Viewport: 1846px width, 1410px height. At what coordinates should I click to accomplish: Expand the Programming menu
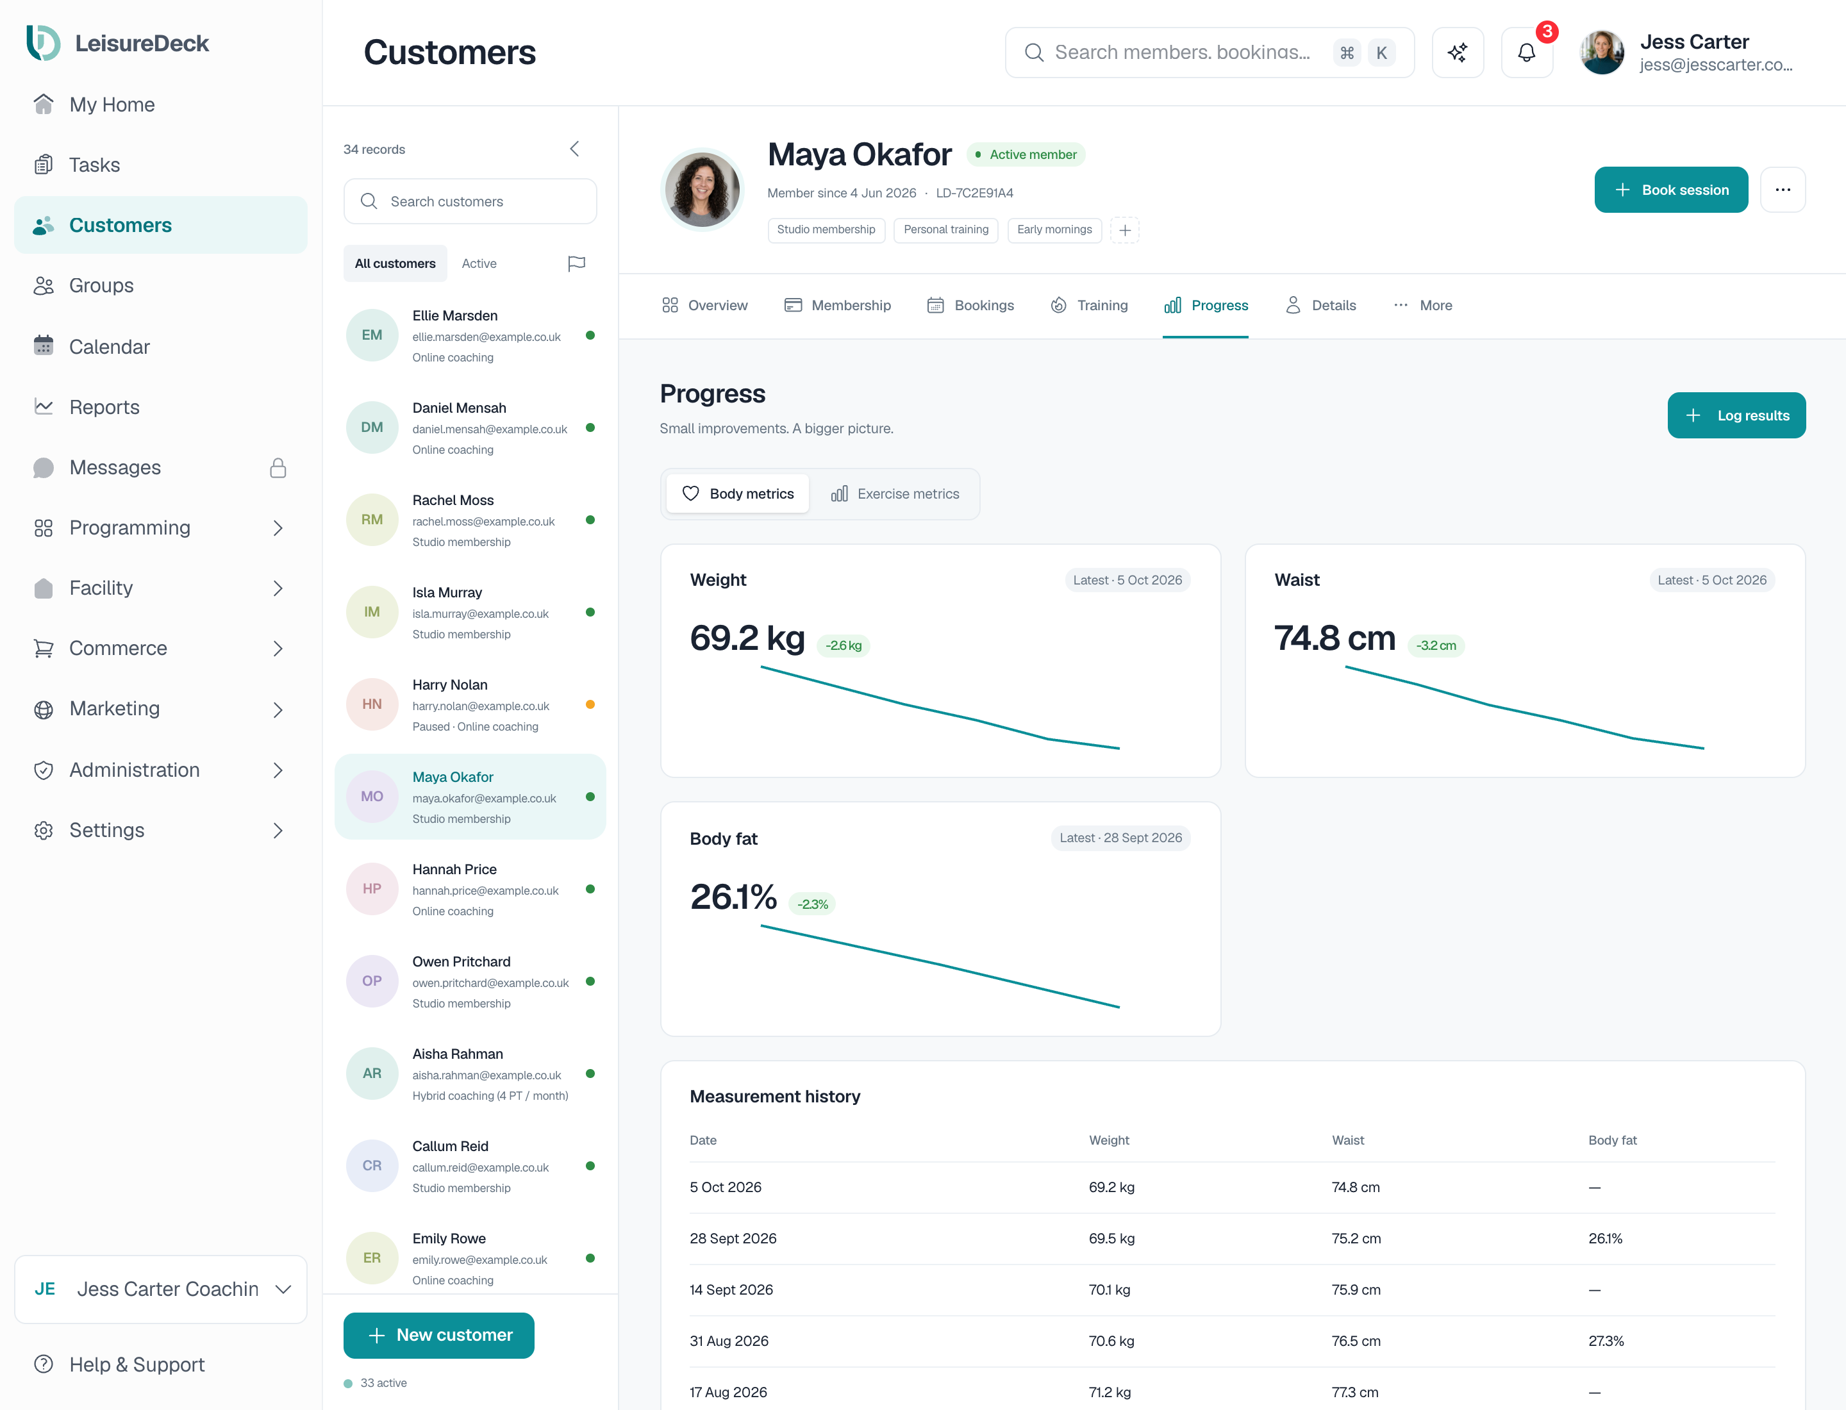(x=278, y=528)
